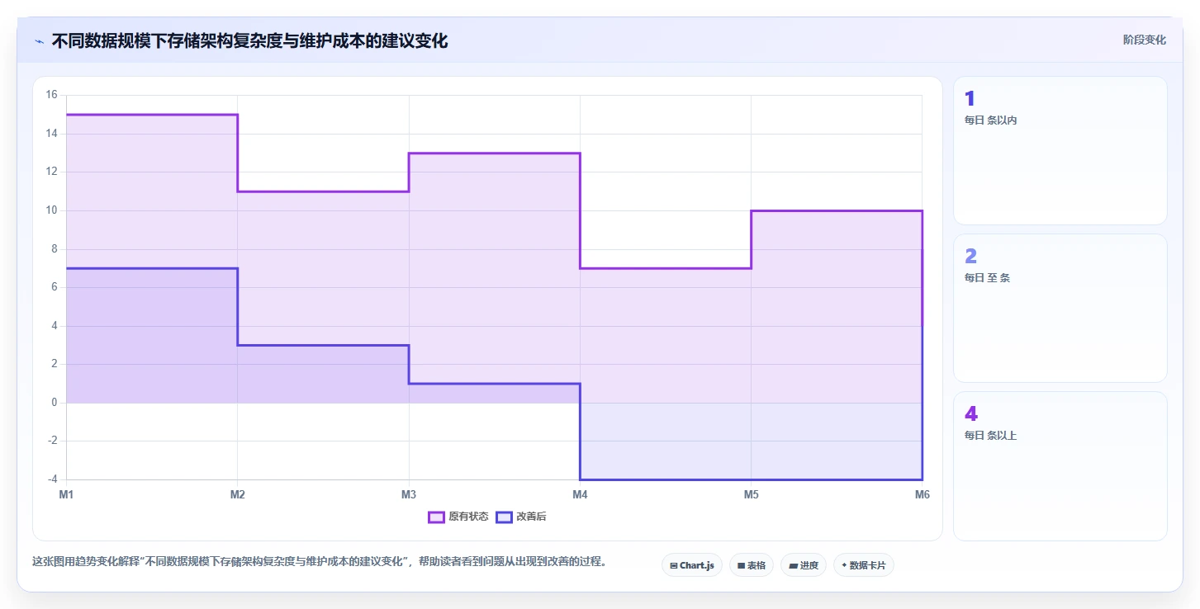The width and height of the screenshot is (1200, 609).
Task: Toggle the 改善后 legend swatch
Action: coord(504,517)
